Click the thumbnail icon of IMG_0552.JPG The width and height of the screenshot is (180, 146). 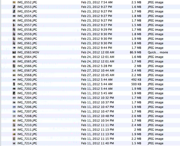click(14, 2)
